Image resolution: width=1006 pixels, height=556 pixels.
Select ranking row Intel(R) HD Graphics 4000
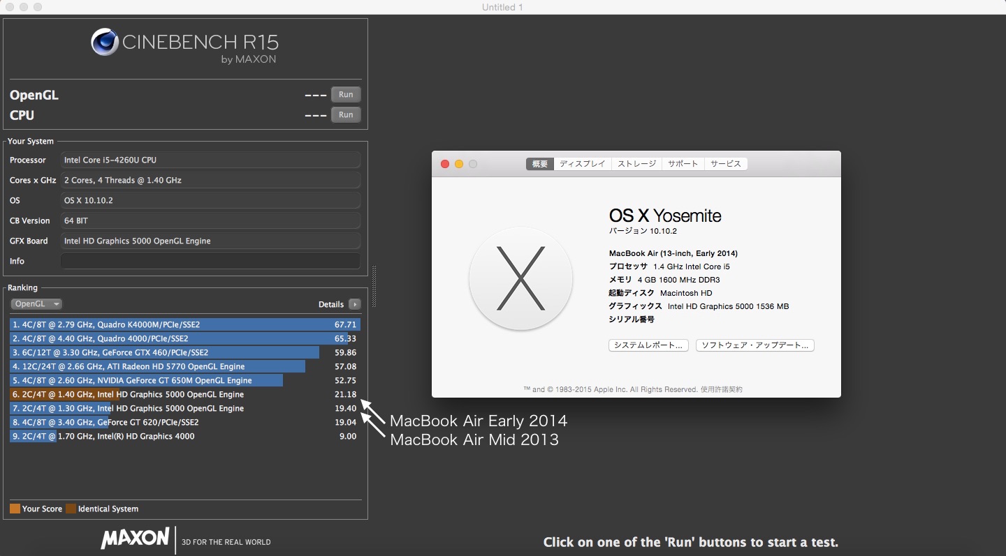185,436
